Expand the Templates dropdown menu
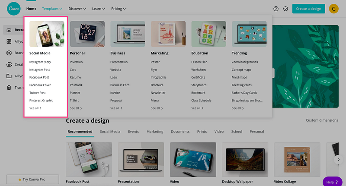The image size is (346, 186). pyautogui.click(x=52, y=9)
